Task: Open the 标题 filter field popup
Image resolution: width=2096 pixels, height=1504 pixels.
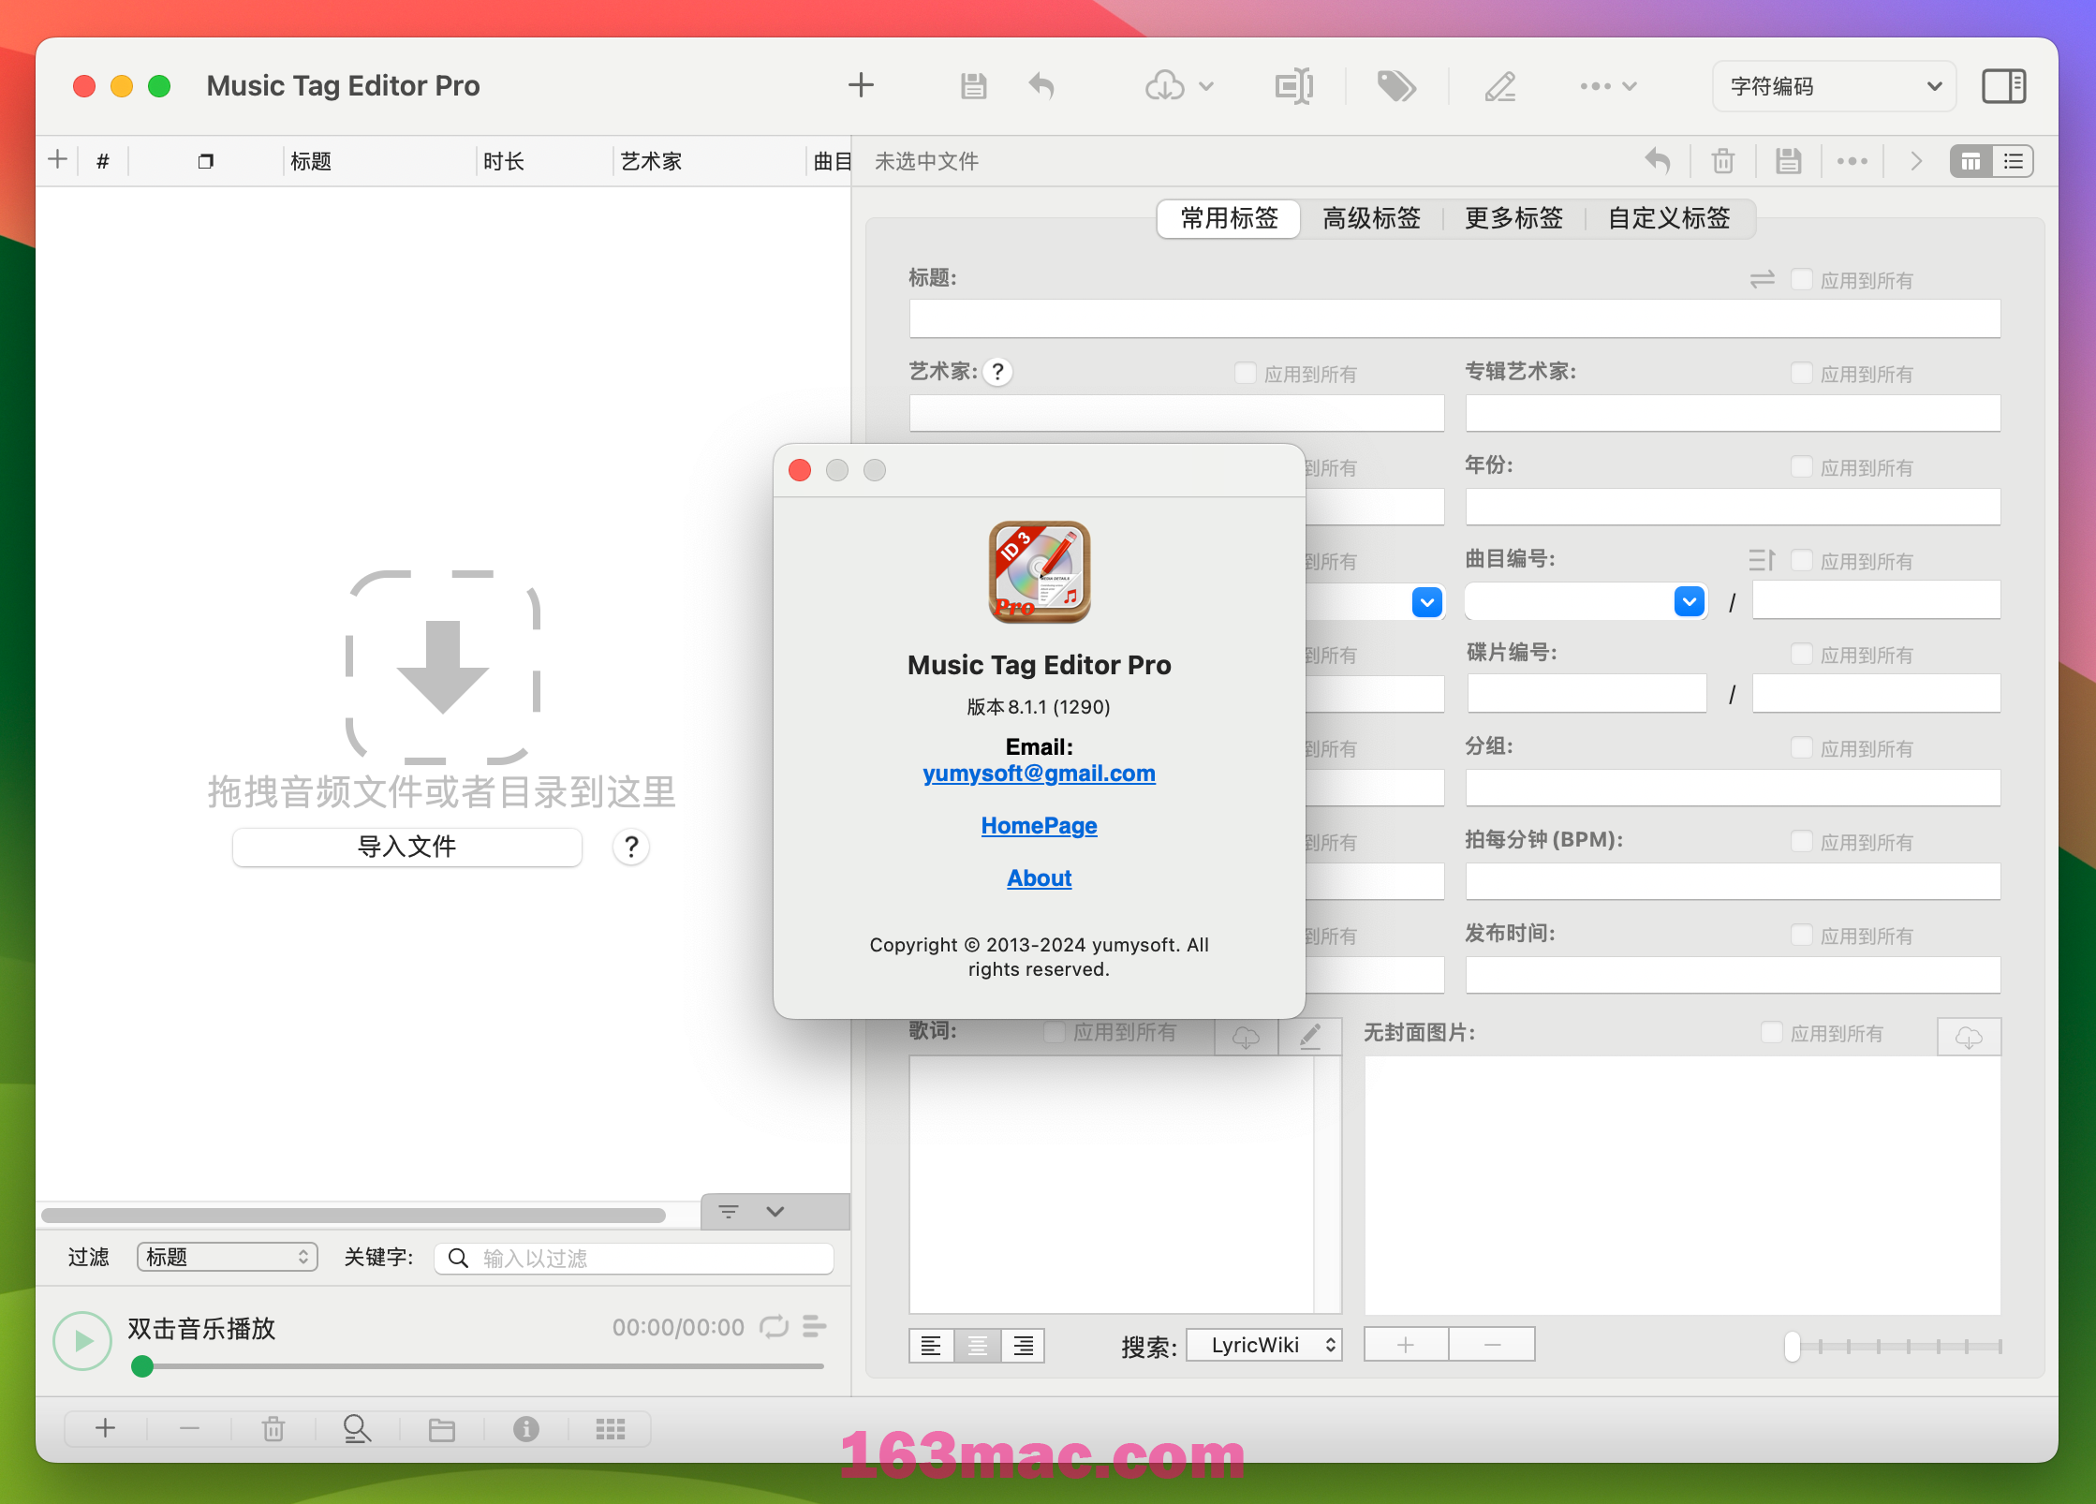Action: point(228,1257)
